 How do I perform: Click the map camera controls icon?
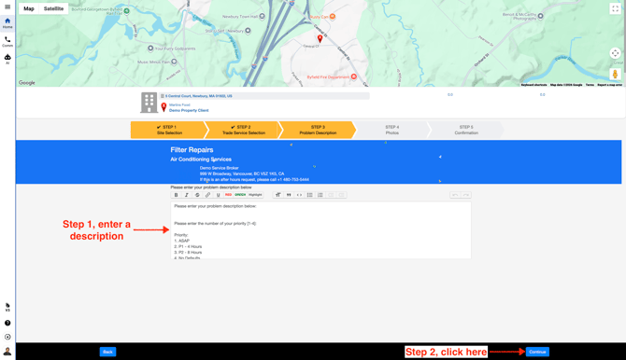[615, 53]
